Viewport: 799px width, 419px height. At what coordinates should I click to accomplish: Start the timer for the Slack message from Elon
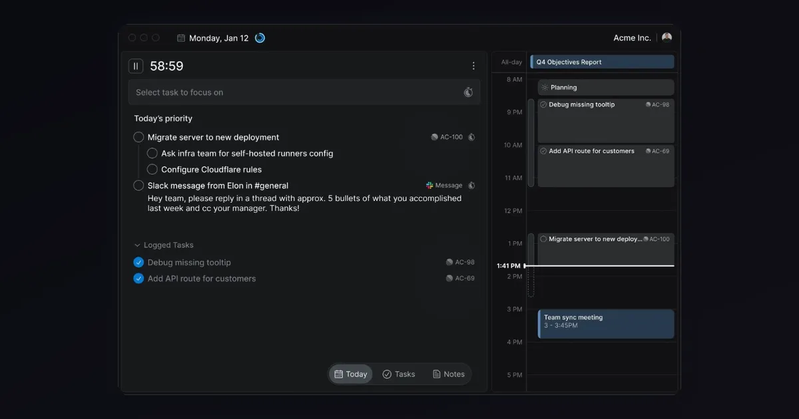pos(471,186)
